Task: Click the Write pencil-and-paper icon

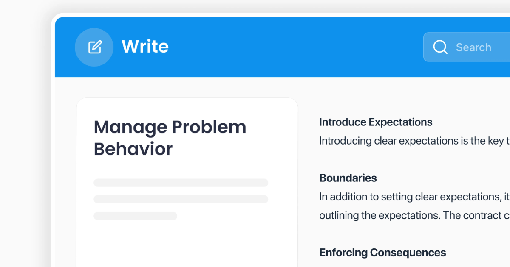Action: (x=94, y=47)
